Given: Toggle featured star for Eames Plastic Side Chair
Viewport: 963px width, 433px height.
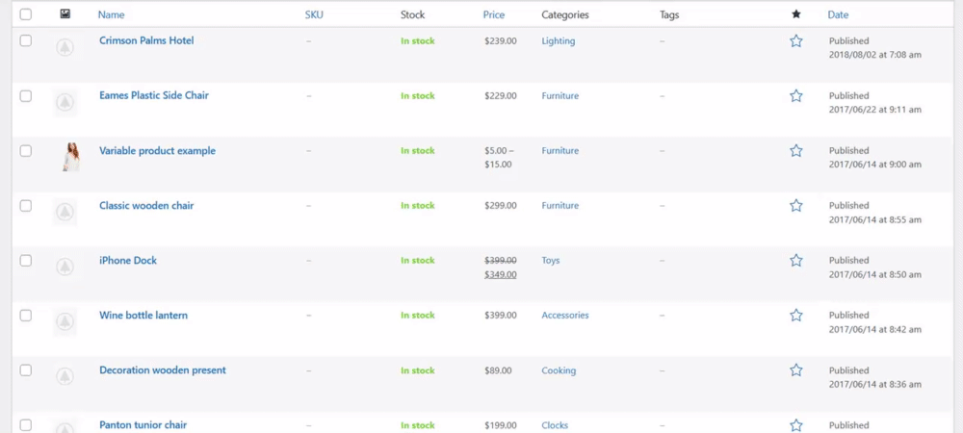Looking at the screenshot, I should pos(795,96).
